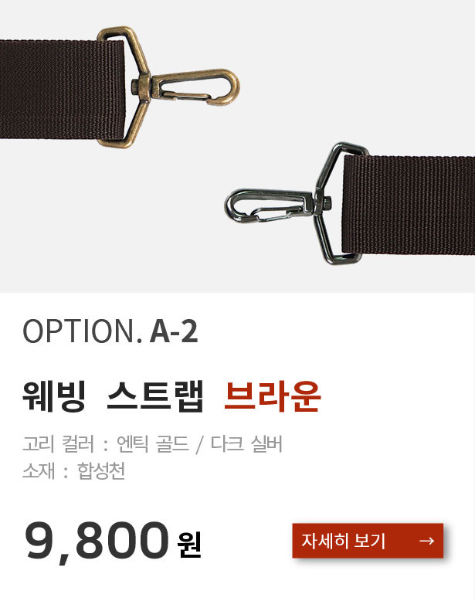Click the 원 currency symbol

click(x=189, y=544)
